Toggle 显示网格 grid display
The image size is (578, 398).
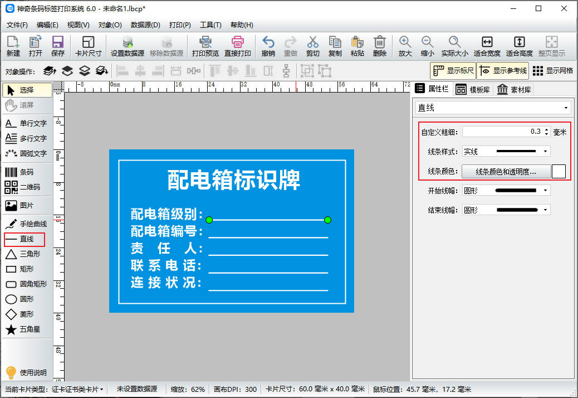click(552, 71)
